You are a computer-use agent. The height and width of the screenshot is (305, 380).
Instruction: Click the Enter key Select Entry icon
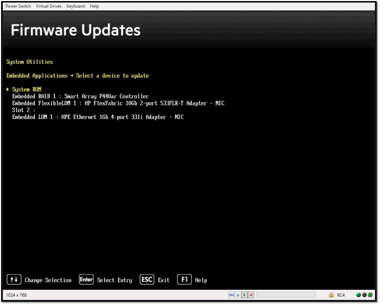[x=86, y=280]
